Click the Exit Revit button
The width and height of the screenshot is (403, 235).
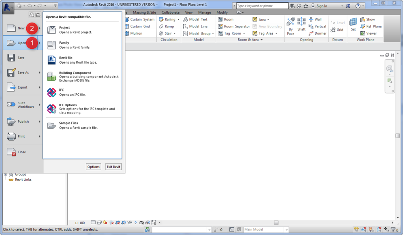[x=113, y=167]
